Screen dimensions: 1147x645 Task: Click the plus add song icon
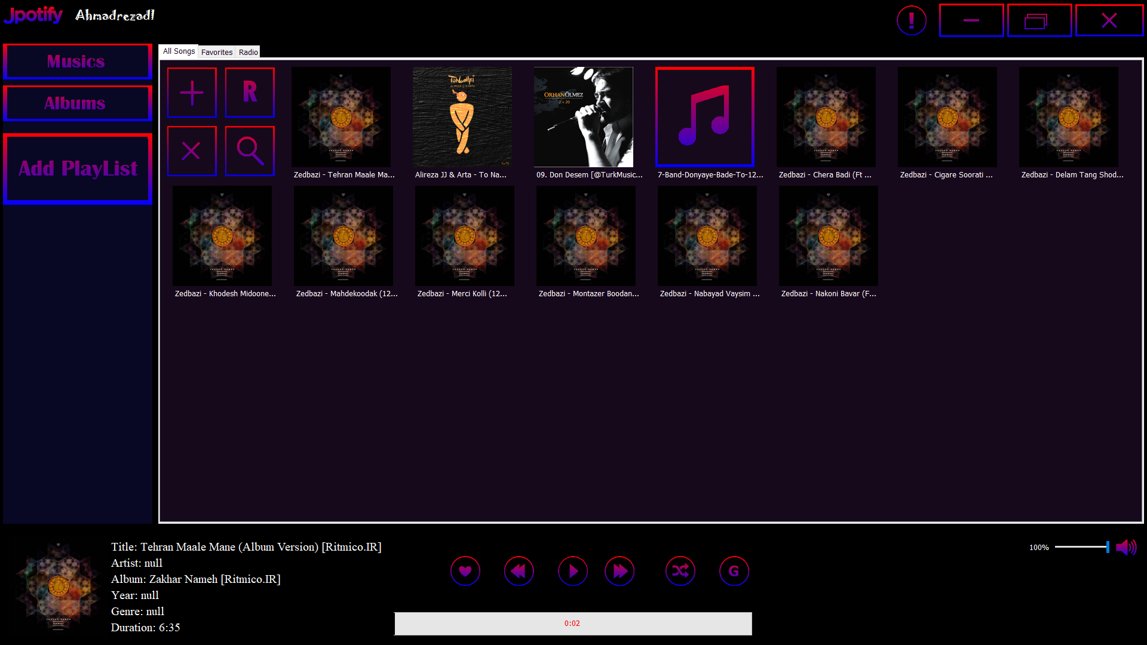192,93
